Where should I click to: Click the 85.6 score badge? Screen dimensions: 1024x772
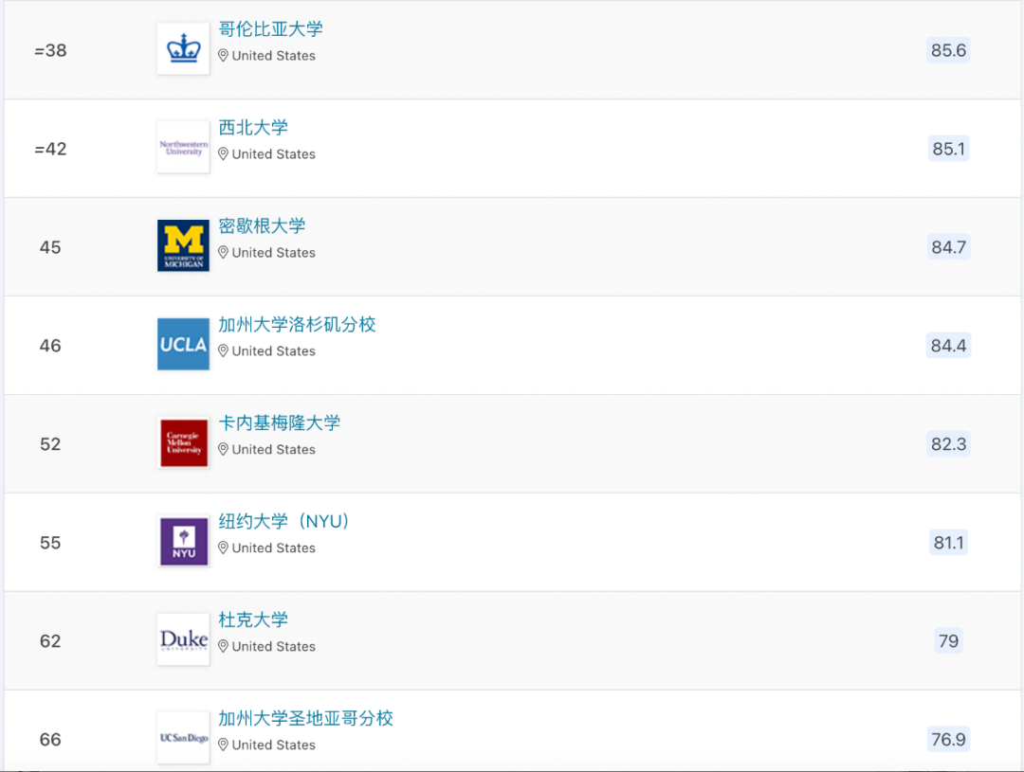click(x=948, y=50)
